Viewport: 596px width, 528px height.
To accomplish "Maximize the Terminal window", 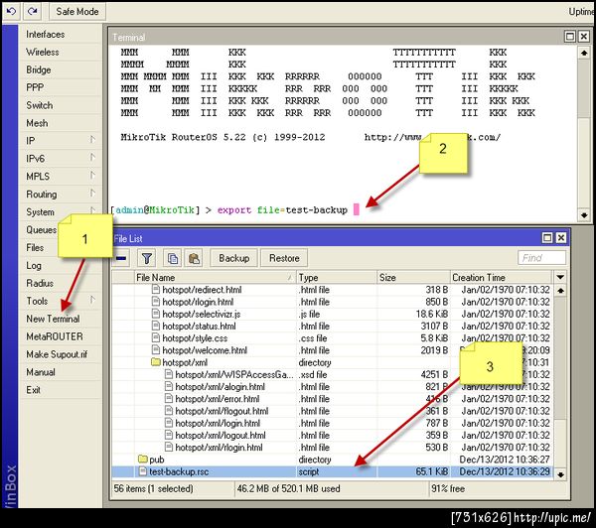I will coord(570,37).
